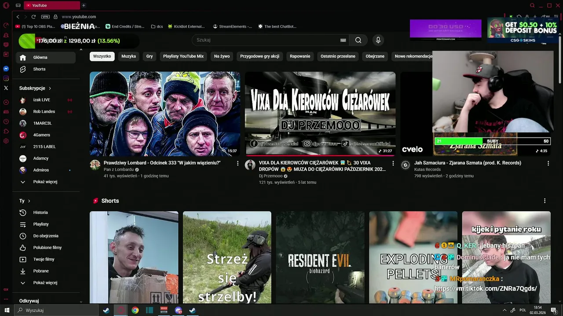The width and height of the screenshot is (563, 316).
Task: Open X (Twitter) in the Opera sidebar
Action: pyautogui.click(x=6, y=88)
